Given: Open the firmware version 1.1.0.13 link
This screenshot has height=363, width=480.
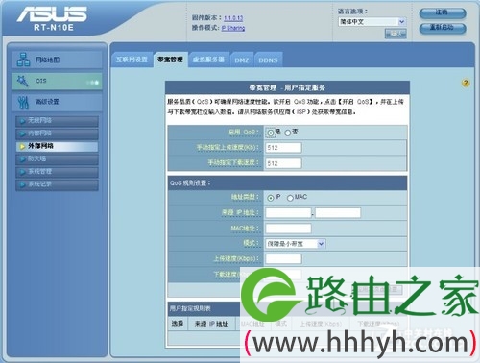Looking at the screenshot, I should pyautogui.click(x=233, y=18).
